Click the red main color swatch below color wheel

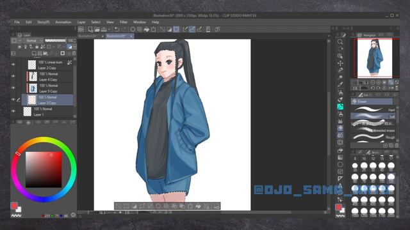[x=14, y=206]
